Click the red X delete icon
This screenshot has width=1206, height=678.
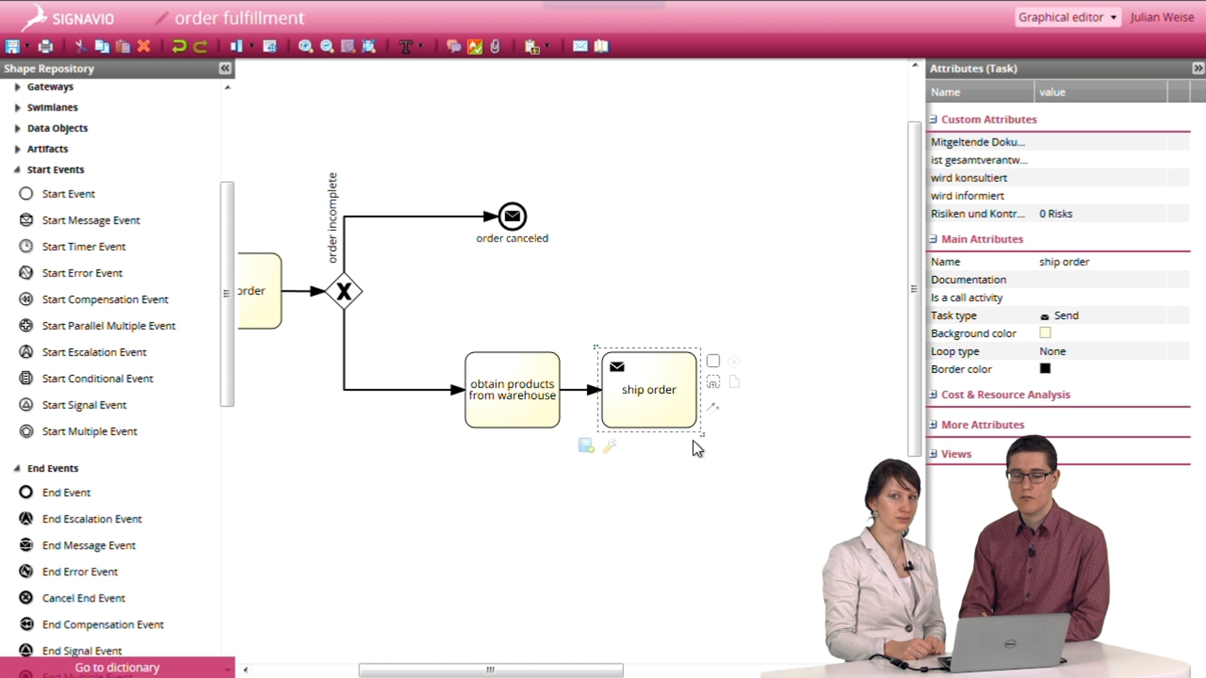(x=144, y=46)
